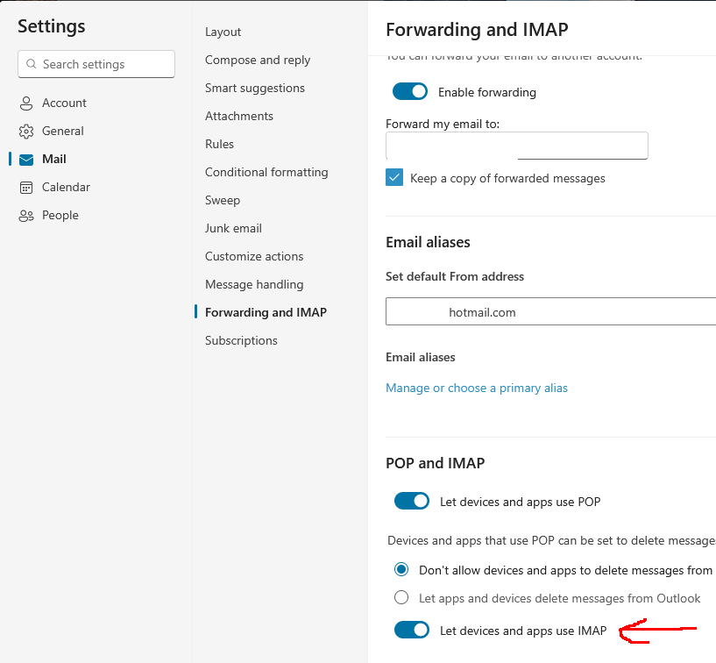Open the Rules settings page
Viewport: 716px width, 663px height.
(x=219, y=144)
